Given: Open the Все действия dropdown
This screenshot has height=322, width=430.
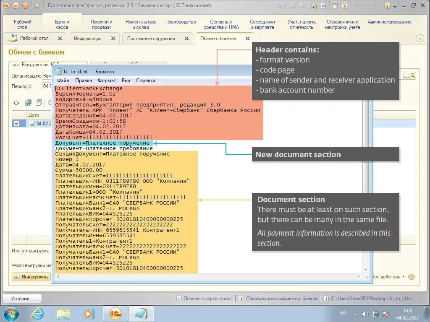Looking at the screenshot, I should [x=388, y=277].
